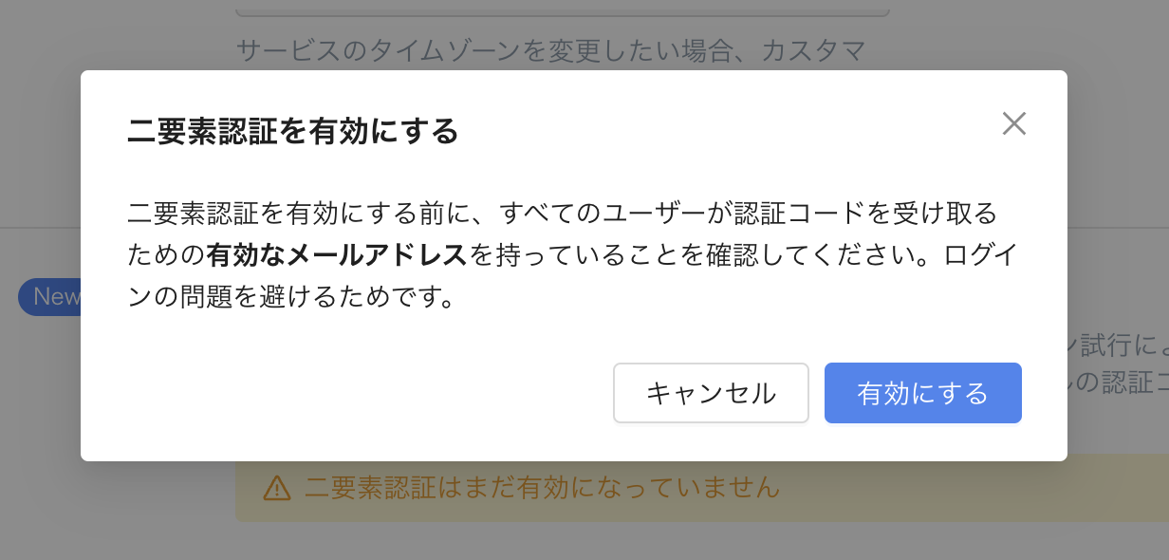Screen dimensions: 1169x560
Task: Click the phrase を持っていることを確認してください
Action: pos(679,255)
